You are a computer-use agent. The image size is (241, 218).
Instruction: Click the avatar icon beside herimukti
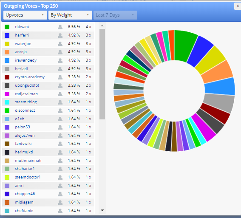click(x=60, y=152)
